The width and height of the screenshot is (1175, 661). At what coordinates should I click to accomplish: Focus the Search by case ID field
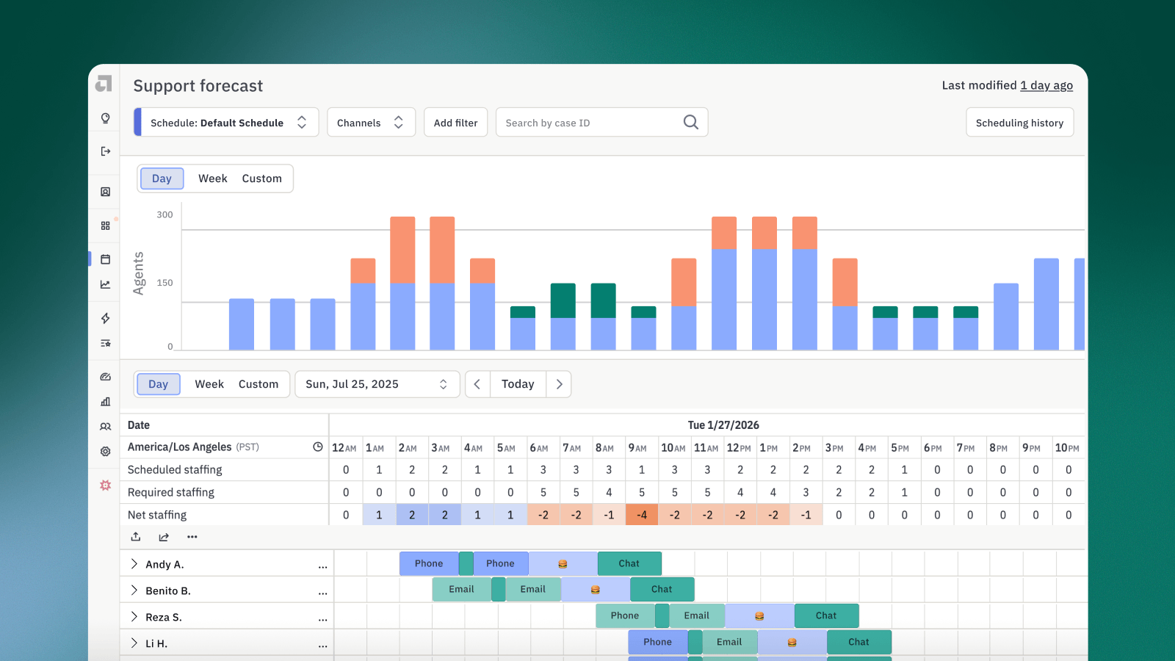[601, 122]
